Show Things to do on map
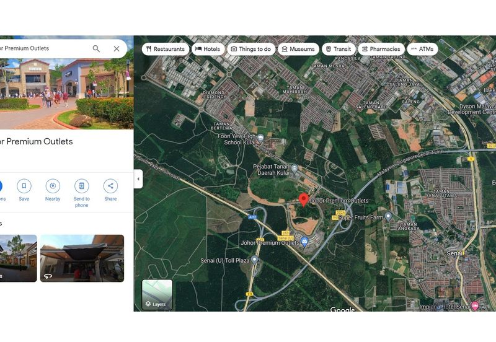496x342 pixels. click(251, 49)
